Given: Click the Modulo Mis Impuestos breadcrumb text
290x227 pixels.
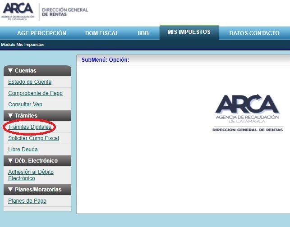Looking at the screenshot, I should 23,45.
